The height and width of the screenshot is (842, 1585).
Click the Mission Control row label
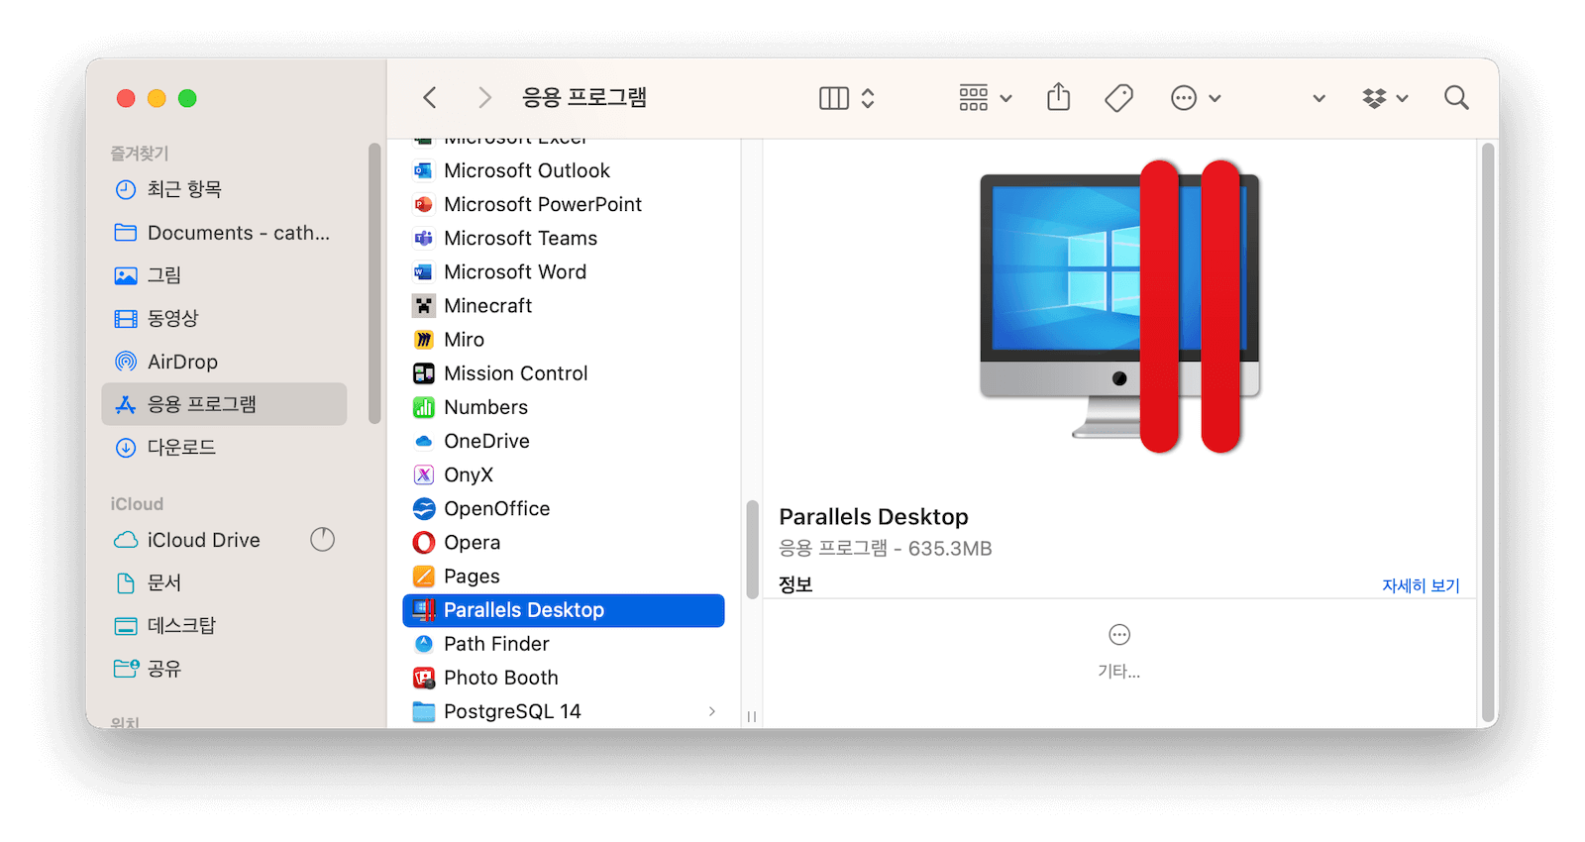coord(516,373)
